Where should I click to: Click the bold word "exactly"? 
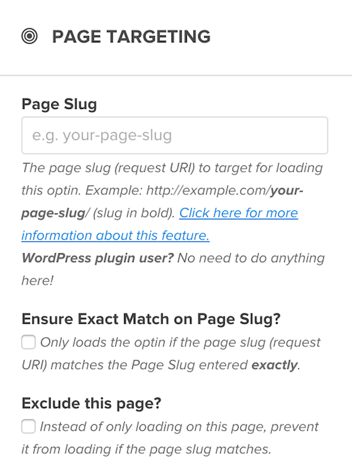[275, 365]
